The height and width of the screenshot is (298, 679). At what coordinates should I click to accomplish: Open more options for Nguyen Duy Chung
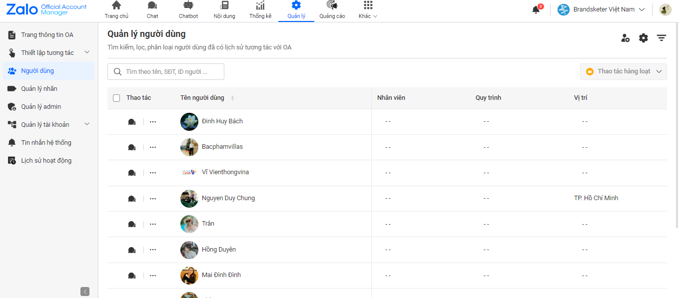click(x=153, y=199)
